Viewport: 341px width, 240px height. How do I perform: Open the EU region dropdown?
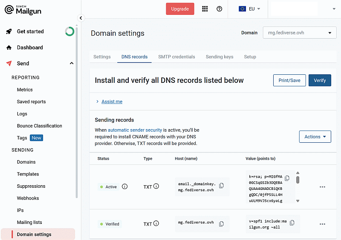point(249,9)
